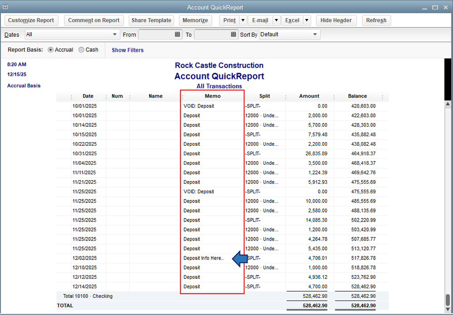Click the Customize Report button
Image resolution: width=453 pixels, height=315 pixels.
pos(31,20)
